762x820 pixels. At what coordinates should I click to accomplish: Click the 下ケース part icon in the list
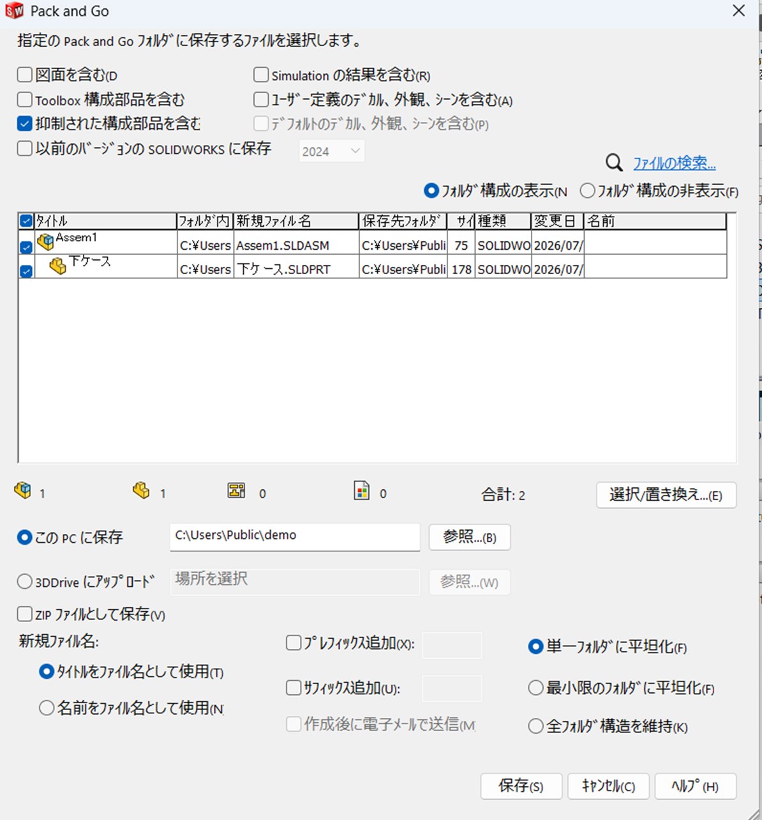58,266
